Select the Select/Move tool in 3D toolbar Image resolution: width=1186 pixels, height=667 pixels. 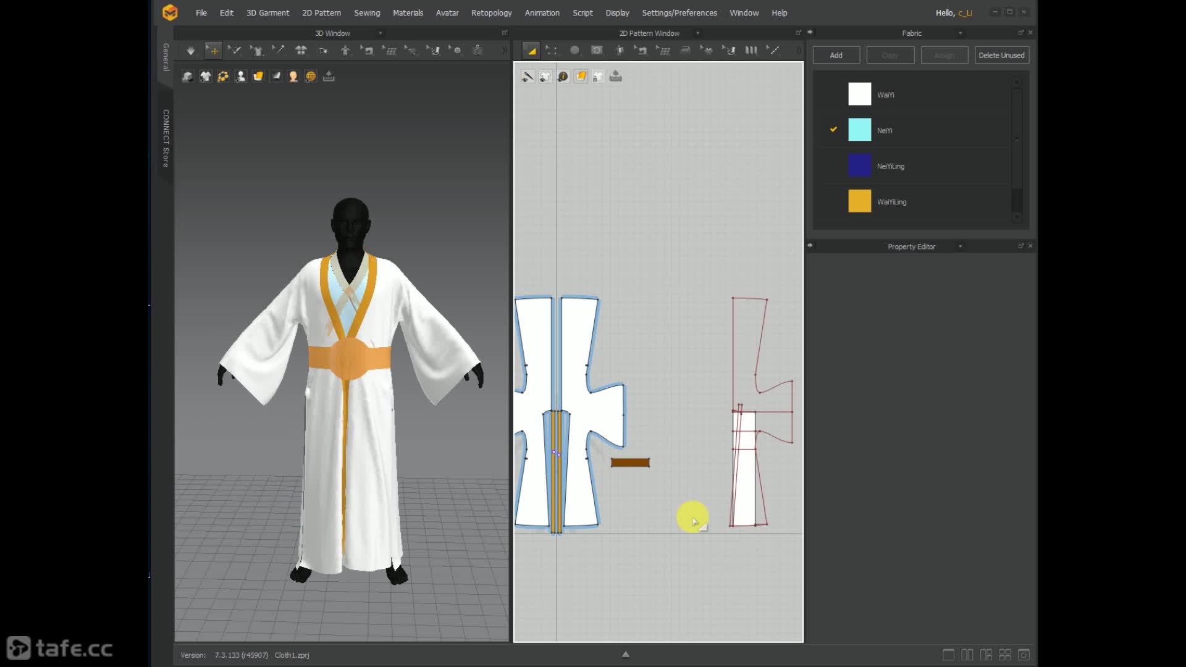click(x=212, y=51)
